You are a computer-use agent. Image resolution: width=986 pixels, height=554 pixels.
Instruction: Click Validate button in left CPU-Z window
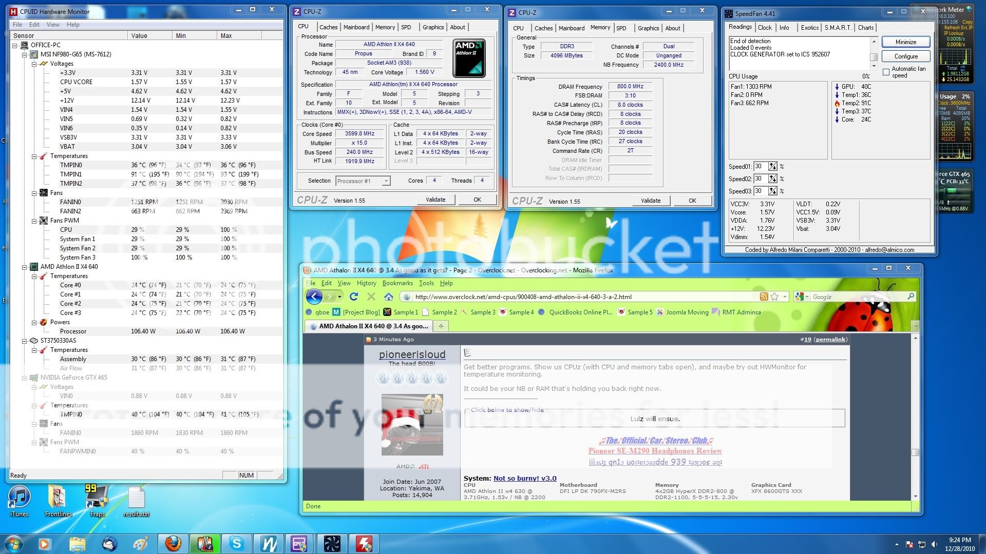coord(435,200)
